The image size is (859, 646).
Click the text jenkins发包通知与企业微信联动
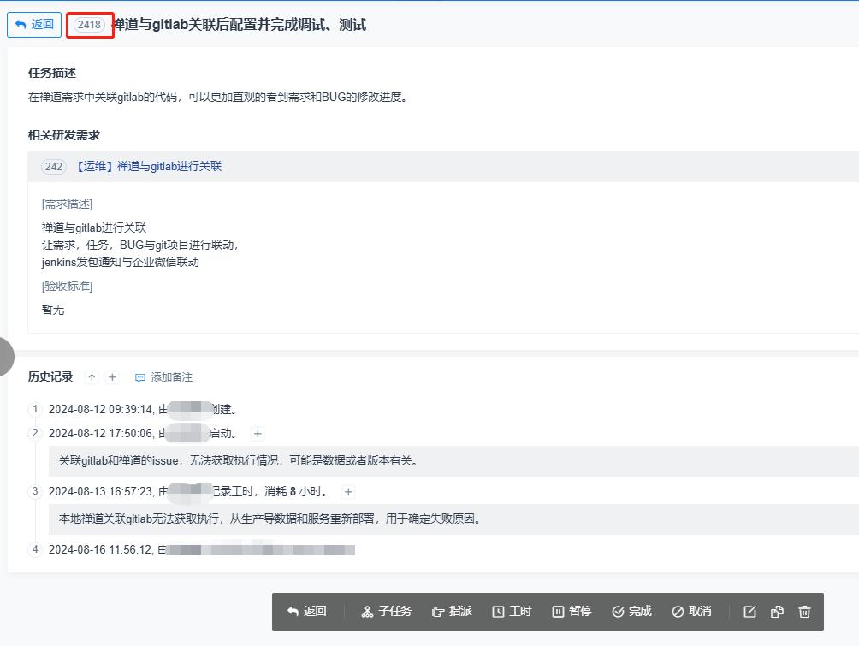tap(121, 263)
